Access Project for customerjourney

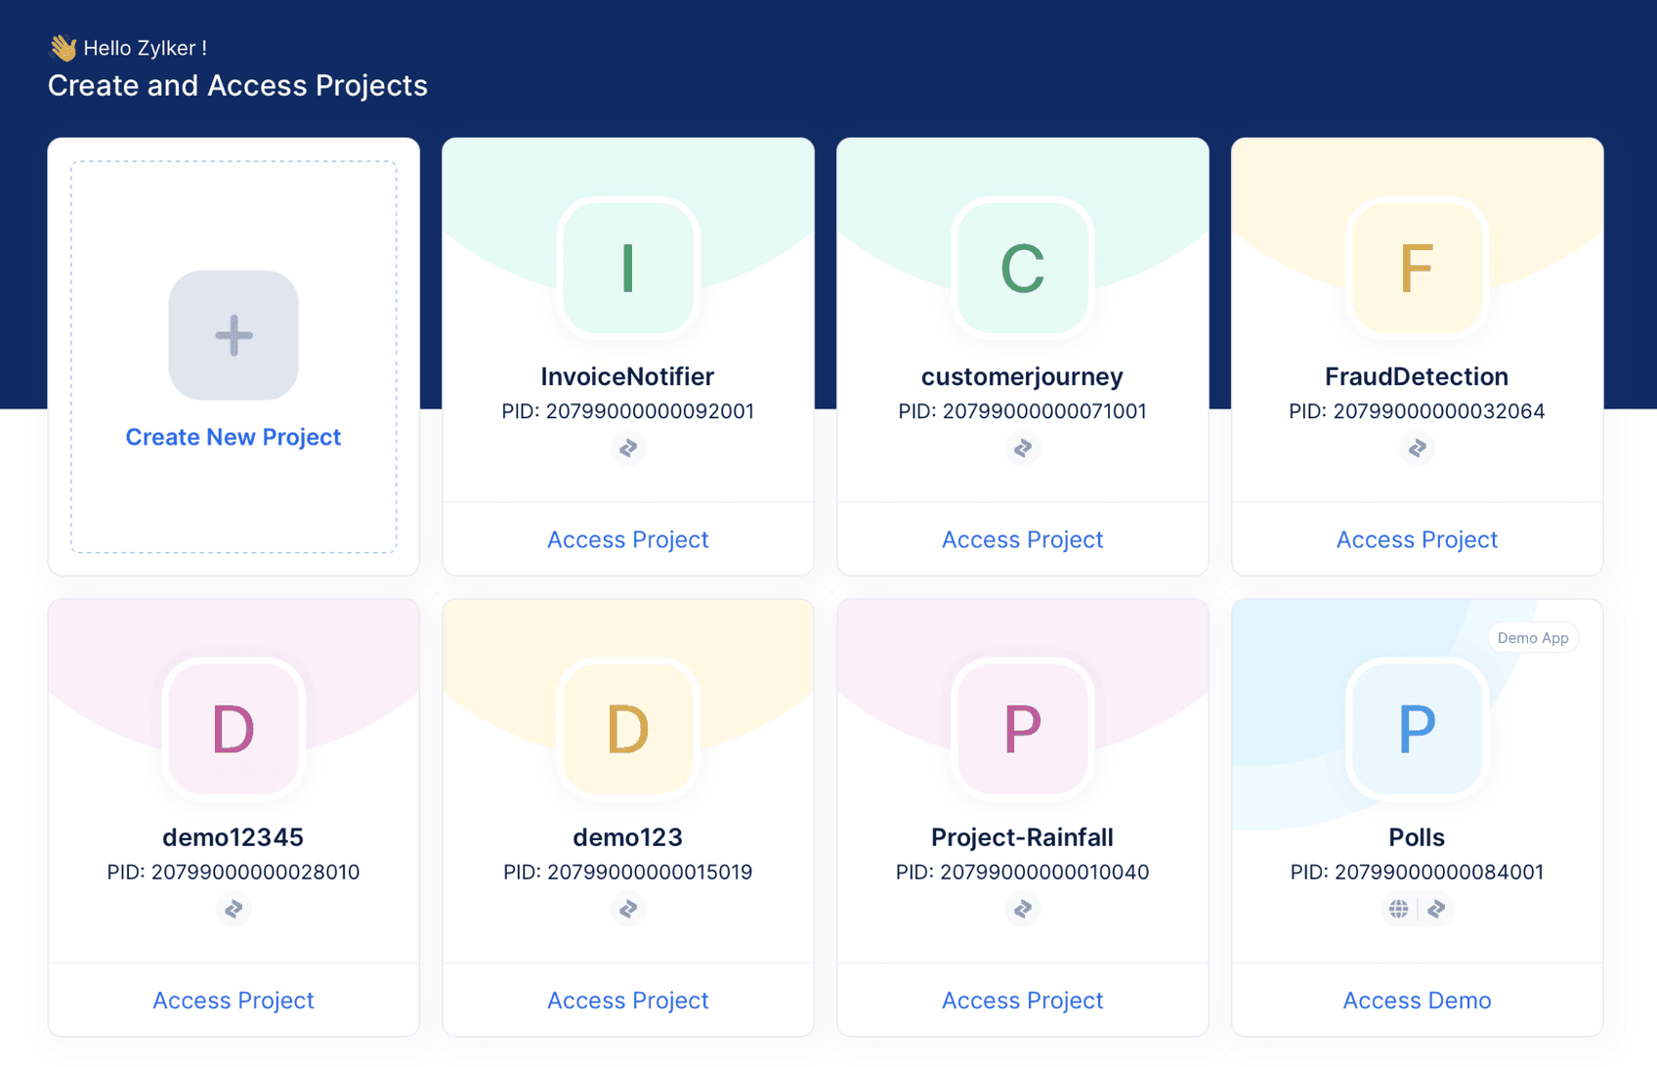tap(1023, 539)
